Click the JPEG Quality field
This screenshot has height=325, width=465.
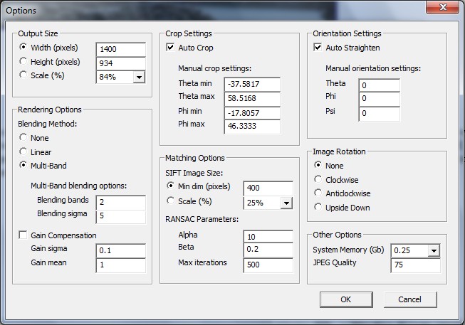[x=415, y=265]
